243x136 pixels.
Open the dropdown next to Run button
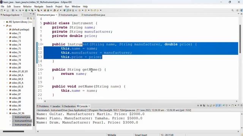(x=29, y=10)
